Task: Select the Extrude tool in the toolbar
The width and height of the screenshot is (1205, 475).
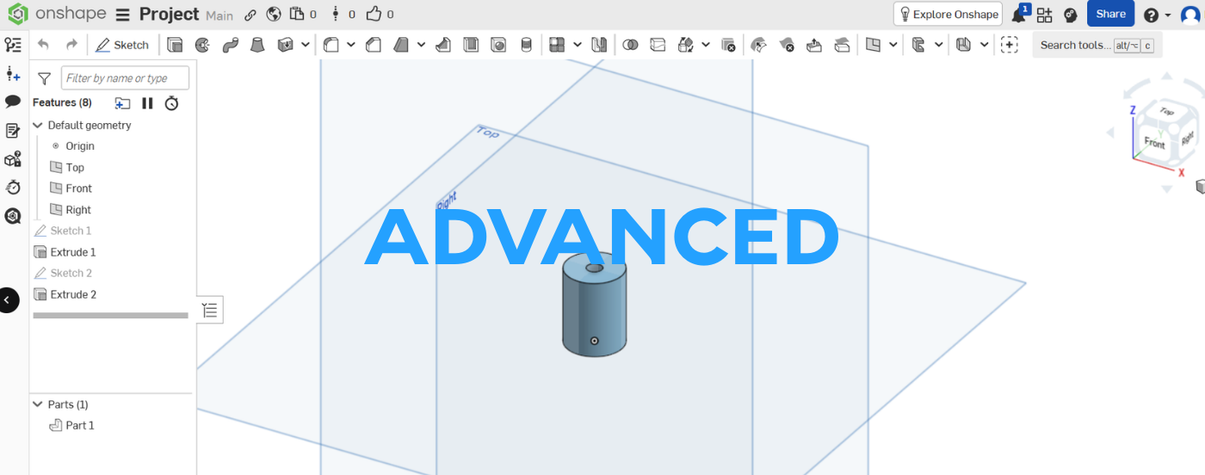Action: pyautogui.click(x=175, y=45)
